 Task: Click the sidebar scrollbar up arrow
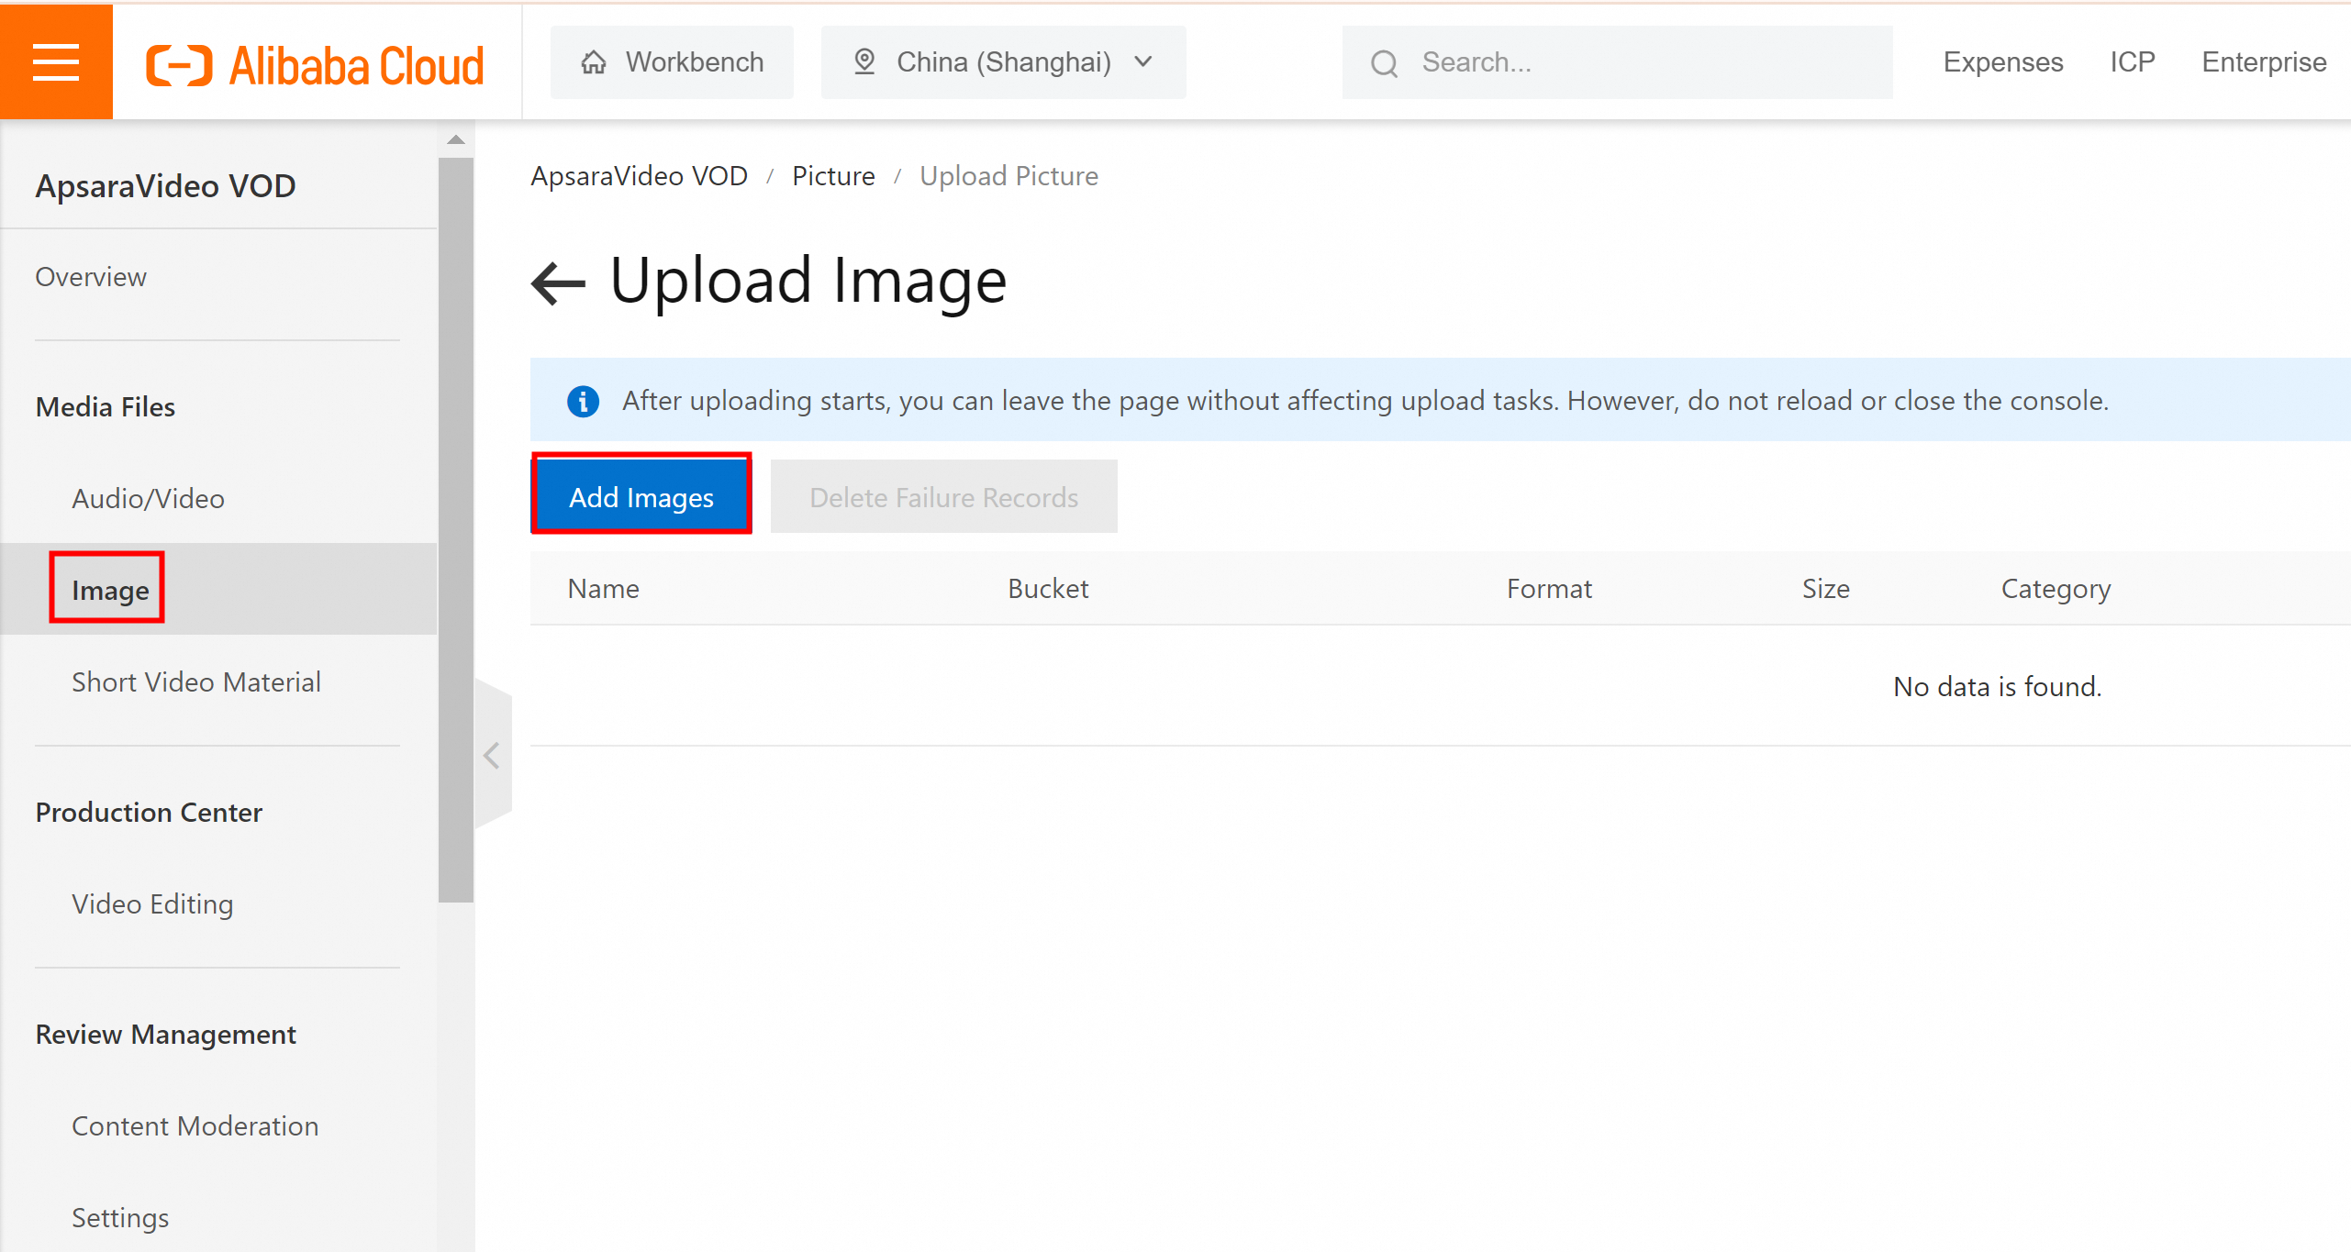click(455, 139)
